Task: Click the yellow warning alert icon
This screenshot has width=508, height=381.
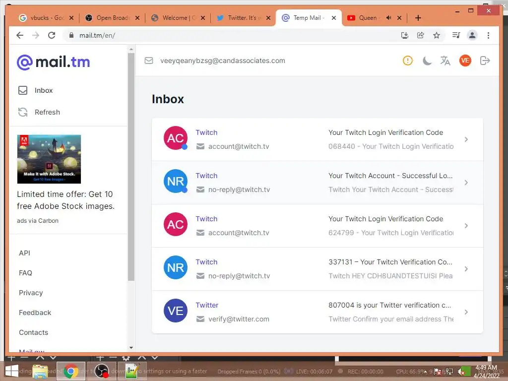Action: point(408,61)
